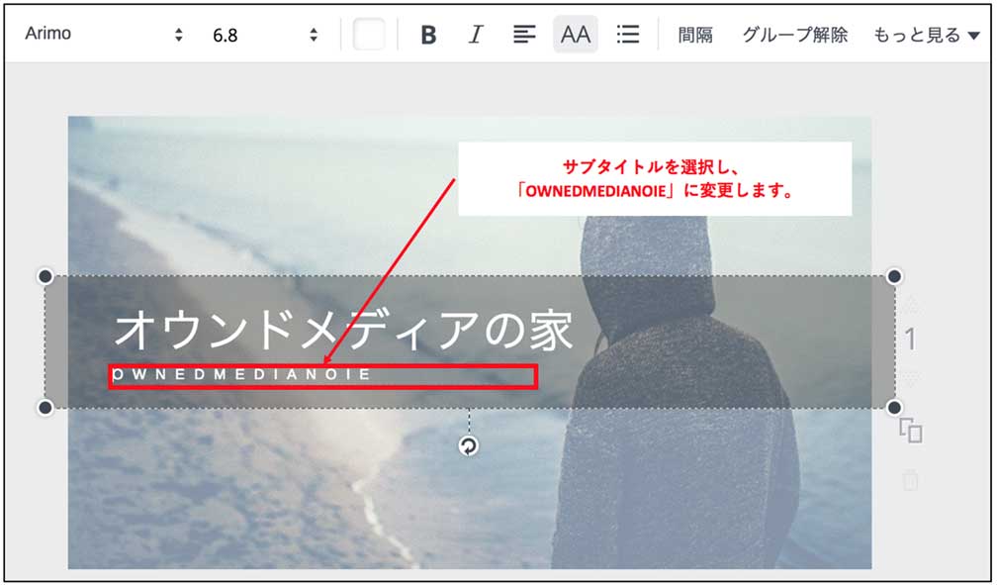
Task: Toggle bold text formatting
Action: click(428, 35)
